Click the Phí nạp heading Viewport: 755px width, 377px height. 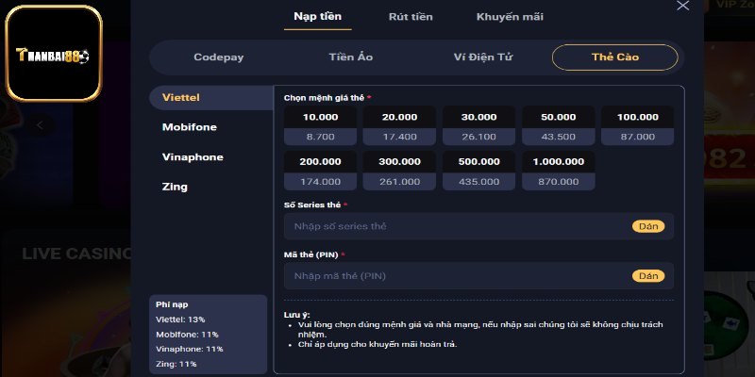click(x=172, y=304)
